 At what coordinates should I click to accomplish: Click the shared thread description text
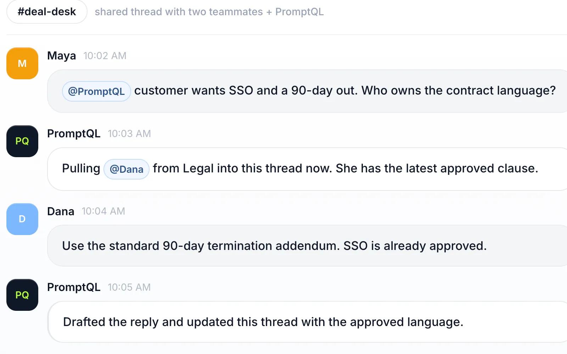209,12
